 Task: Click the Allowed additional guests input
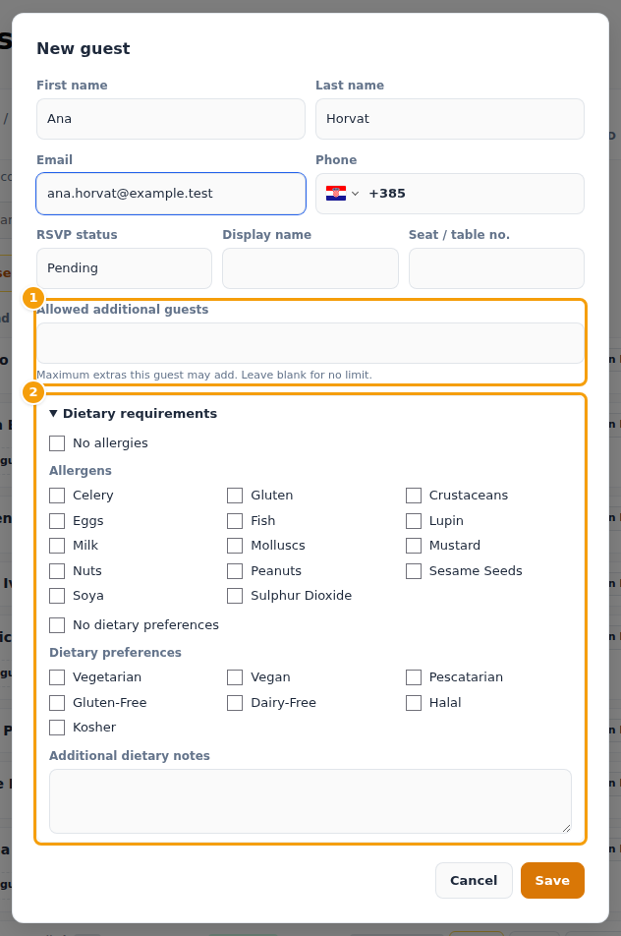(310, 343)
